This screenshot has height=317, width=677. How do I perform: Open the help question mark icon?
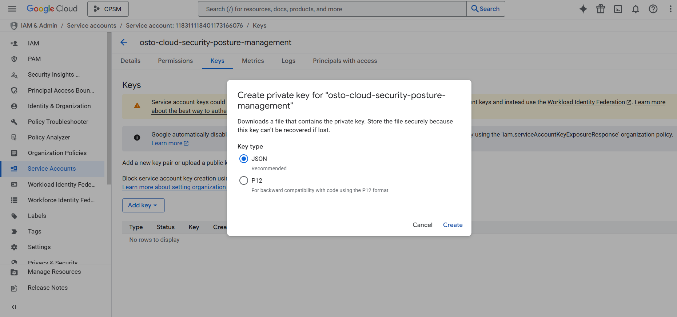coord(653,9)
